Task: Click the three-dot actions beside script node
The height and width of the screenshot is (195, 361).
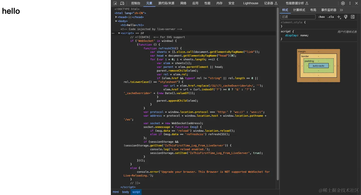Action: pyautogui.click(x=113, y=33)
